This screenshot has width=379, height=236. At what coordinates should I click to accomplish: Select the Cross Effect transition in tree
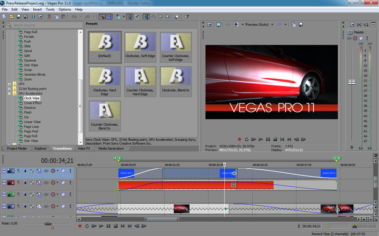(x=32, y=103)
